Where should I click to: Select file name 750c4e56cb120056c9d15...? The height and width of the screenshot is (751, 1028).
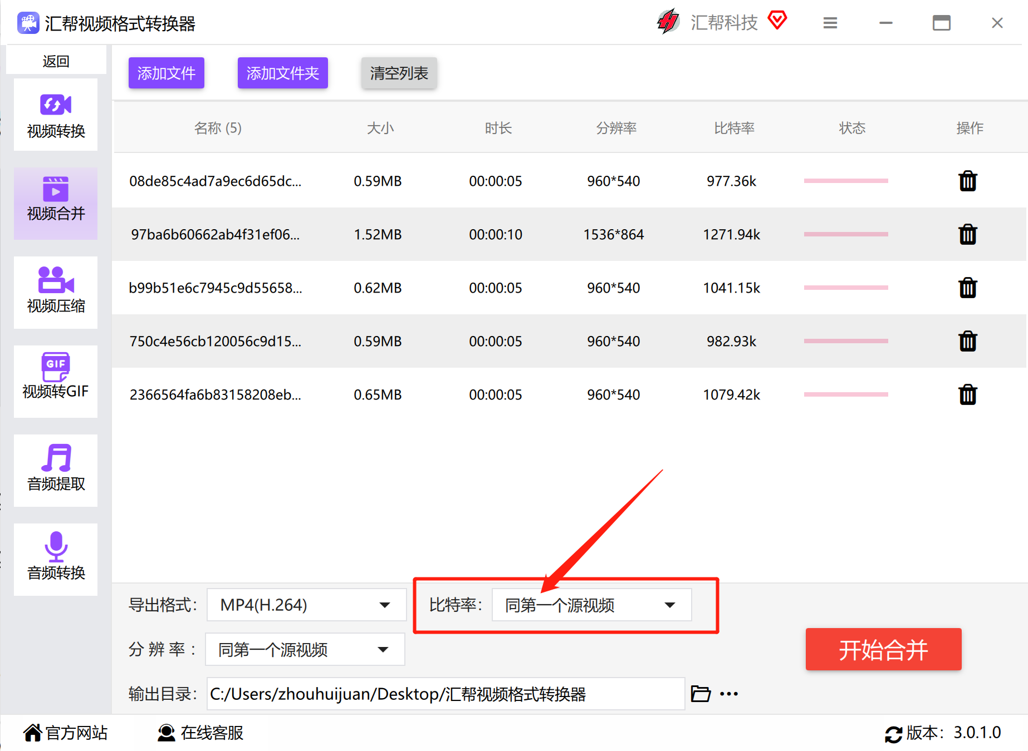click(x=216, y=341)
